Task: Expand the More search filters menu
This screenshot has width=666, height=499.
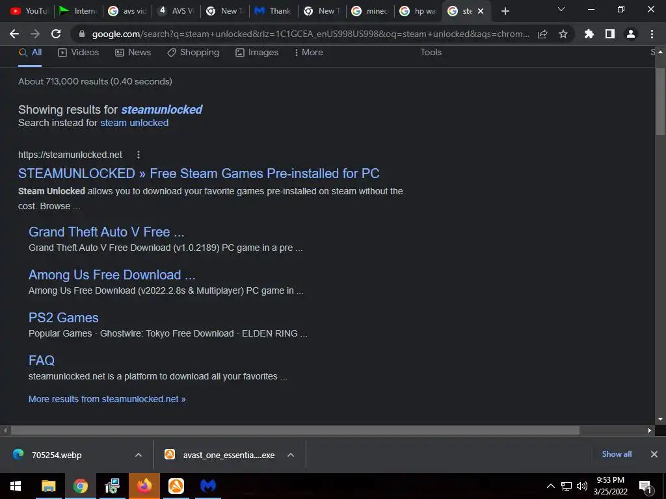Action: click(x=309, y=52)
